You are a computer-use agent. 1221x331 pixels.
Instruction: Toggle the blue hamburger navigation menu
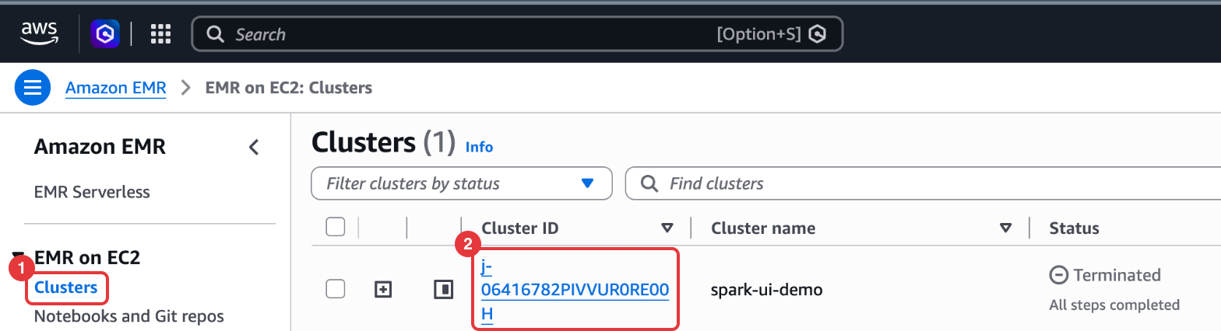click(33, 88)
